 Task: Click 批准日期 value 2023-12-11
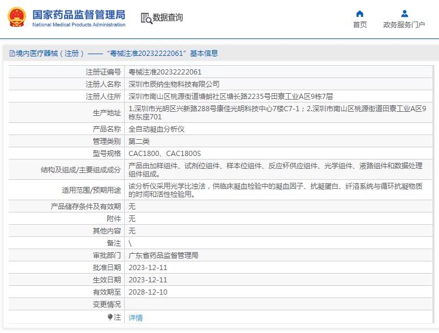tap(148, 268)
